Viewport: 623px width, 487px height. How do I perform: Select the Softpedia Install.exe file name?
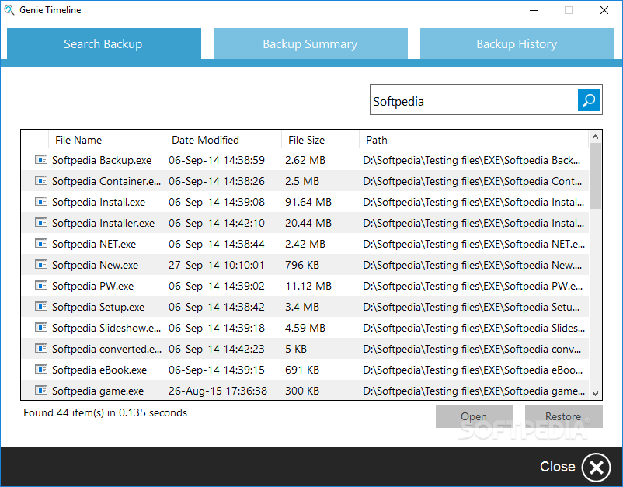(99, 202)
